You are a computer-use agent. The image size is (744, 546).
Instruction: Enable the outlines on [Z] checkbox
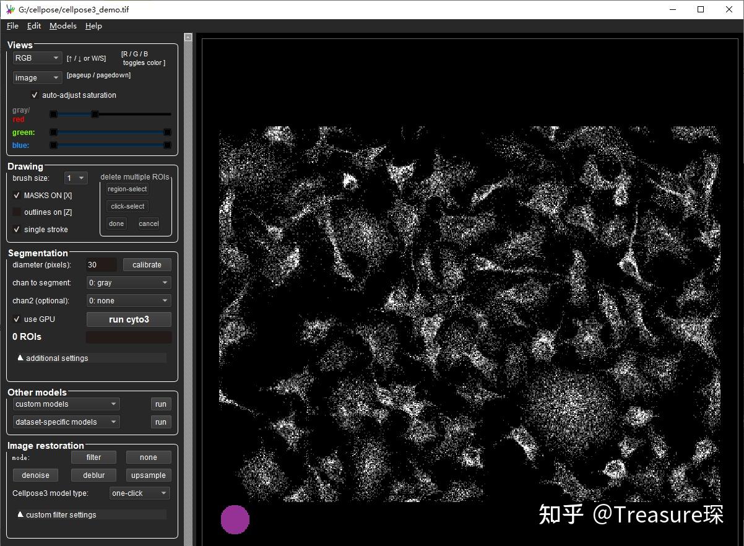click(x=17, y=212)
